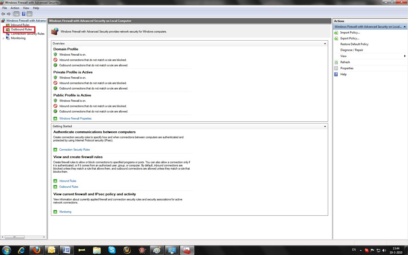Screen dimensions: 408x255
Task: Click the Export Policy icon
Action: click(336, 39)
